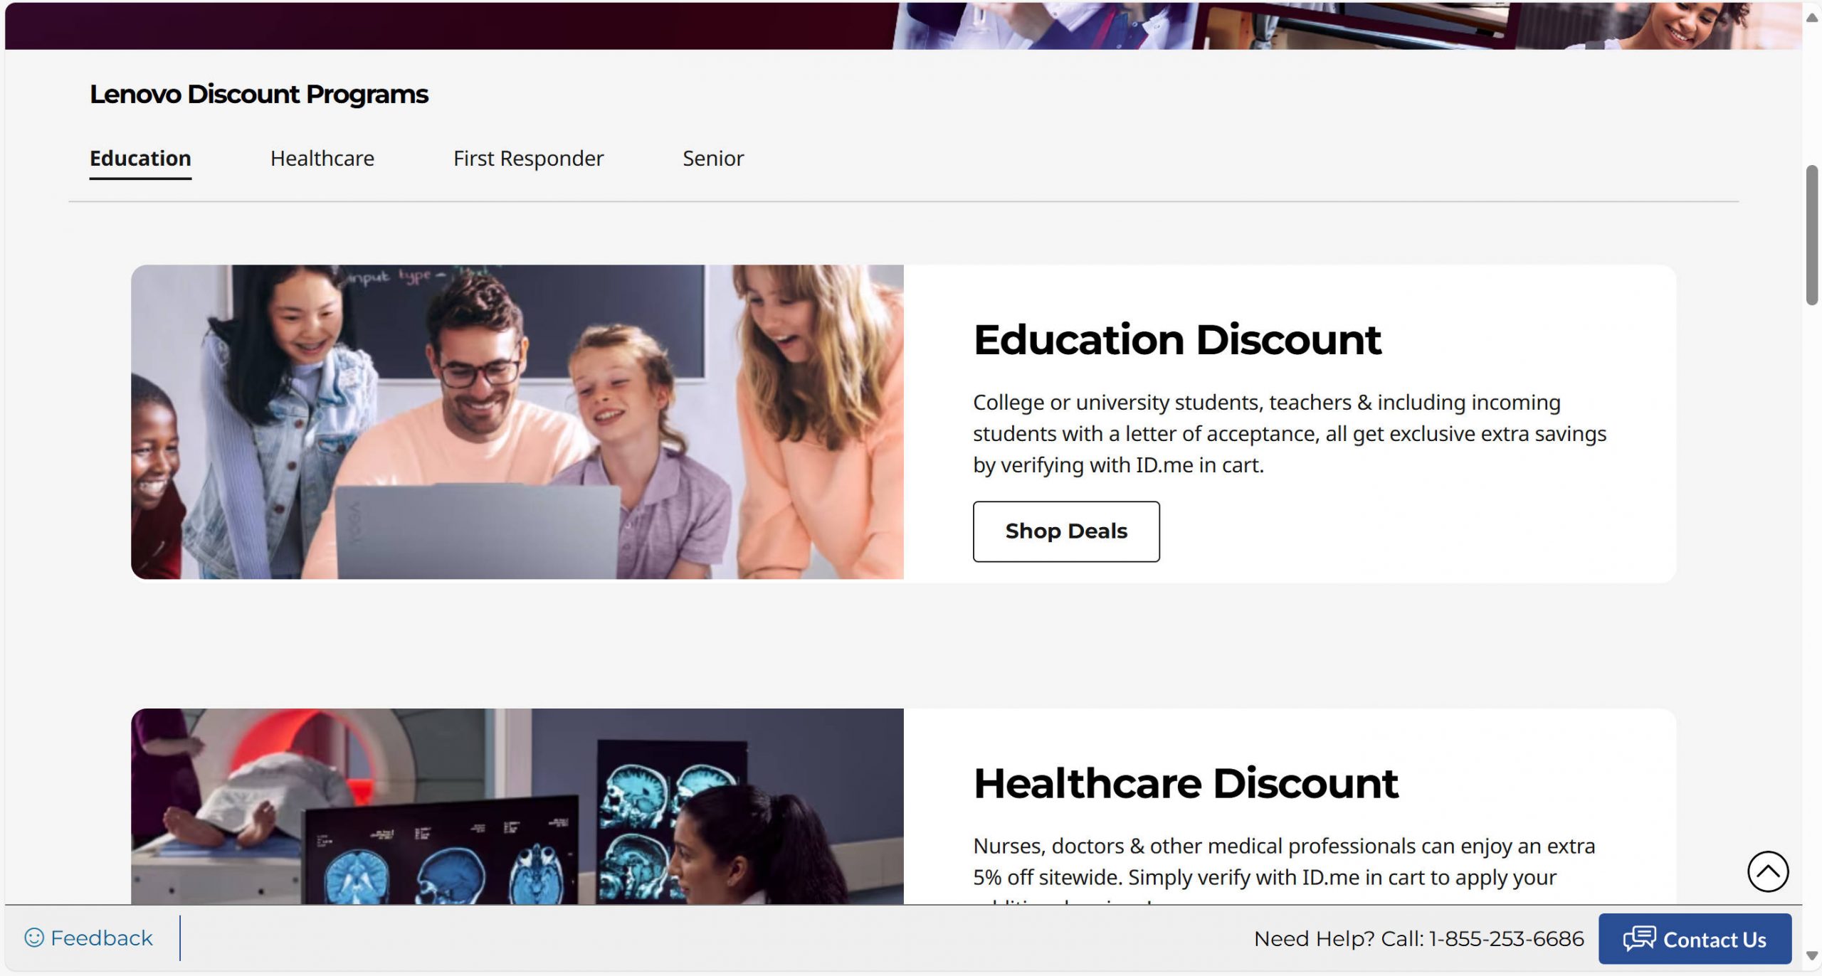The width and height of the screenshot is (1822, 976).
Task: Click the vertical scrollbar thumb
Action: click(x=1812, y=235)
